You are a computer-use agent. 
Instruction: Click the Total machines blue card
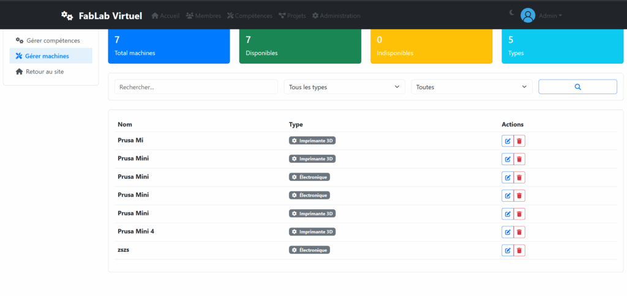pos(169,46)
